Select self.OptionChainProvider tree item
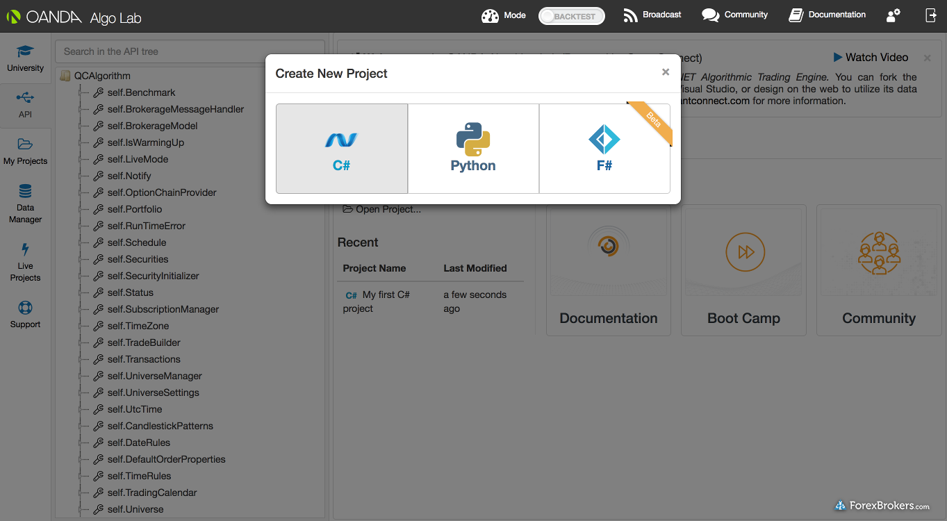The width and height of the screenshot is (947, 521). pyautogui.click(x=162, y=192)
